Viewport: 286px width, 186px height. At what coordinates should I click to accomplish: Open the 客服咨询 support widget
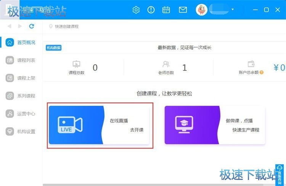click(x=280, y=175)
